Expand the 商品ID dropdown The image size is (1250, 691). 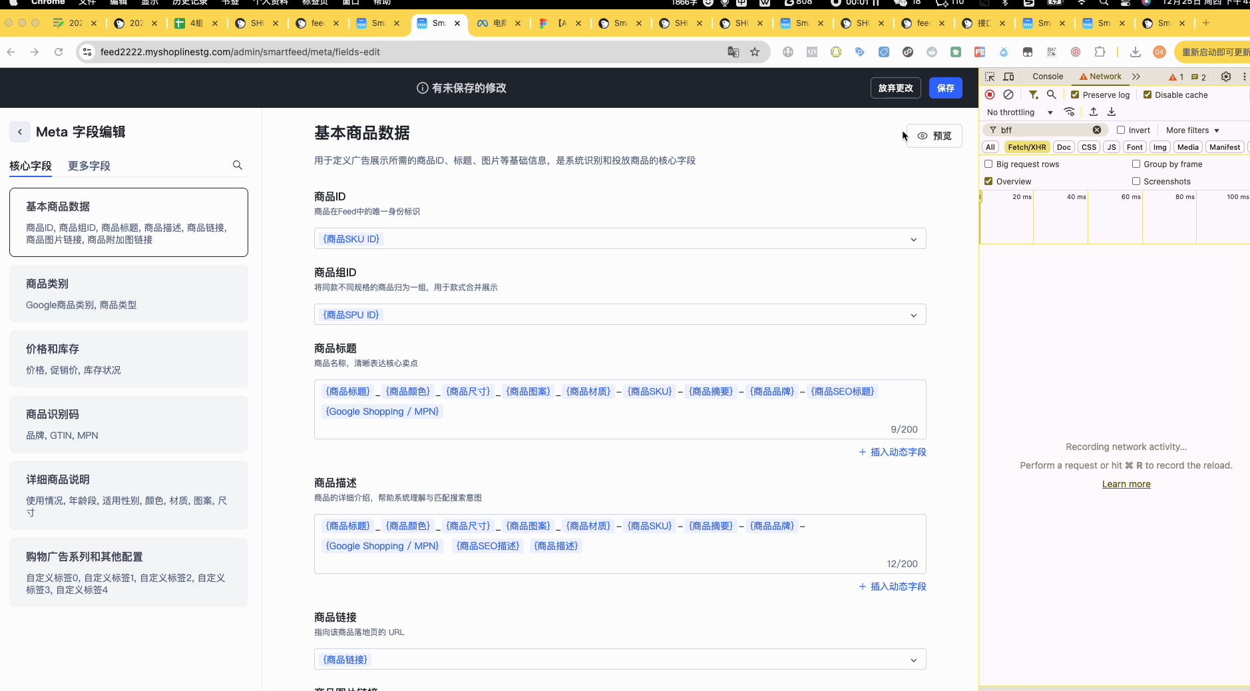click(913, 239)
